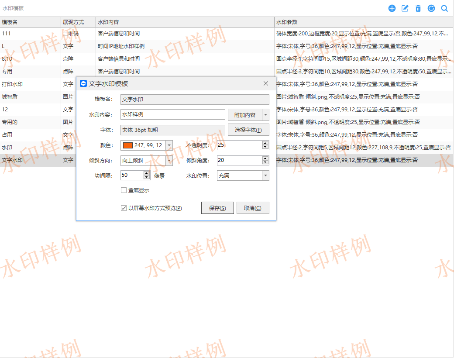This screenshot has height=358, width=454.
Task: Select the row named L
Action: [x=227, y=46]
